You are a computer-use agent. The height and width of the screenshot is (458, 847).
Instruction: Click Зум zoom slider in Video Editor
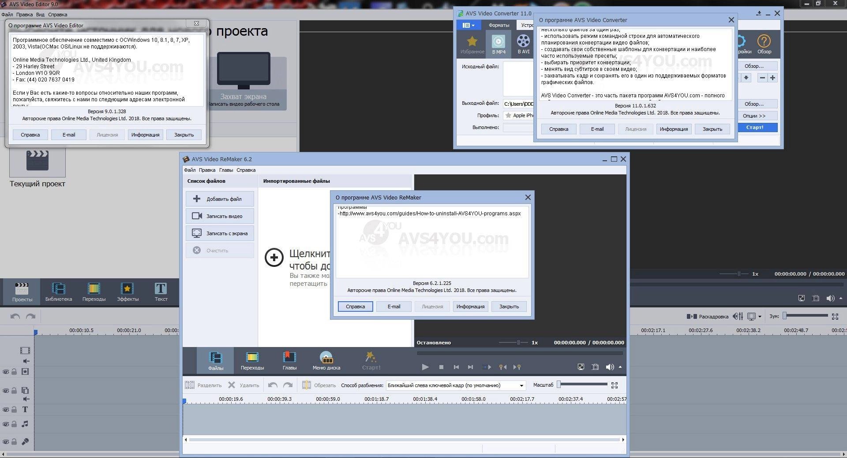click(805, 315)
